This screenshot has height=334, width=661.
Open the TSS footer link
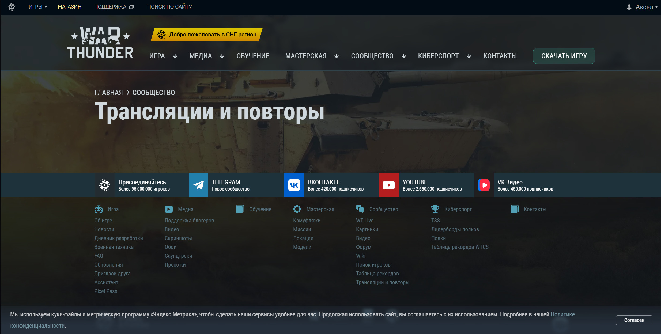436,221
